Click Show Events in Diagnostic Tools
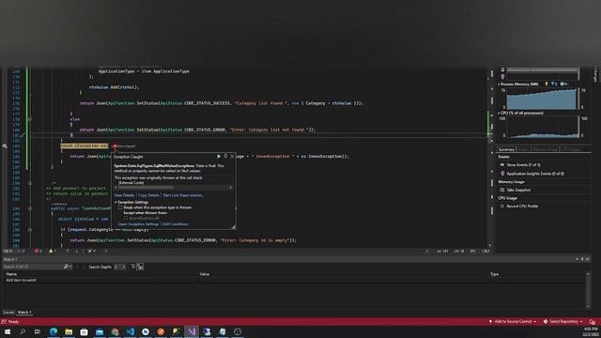The image size is (601, 338). [x=523, y=165]
